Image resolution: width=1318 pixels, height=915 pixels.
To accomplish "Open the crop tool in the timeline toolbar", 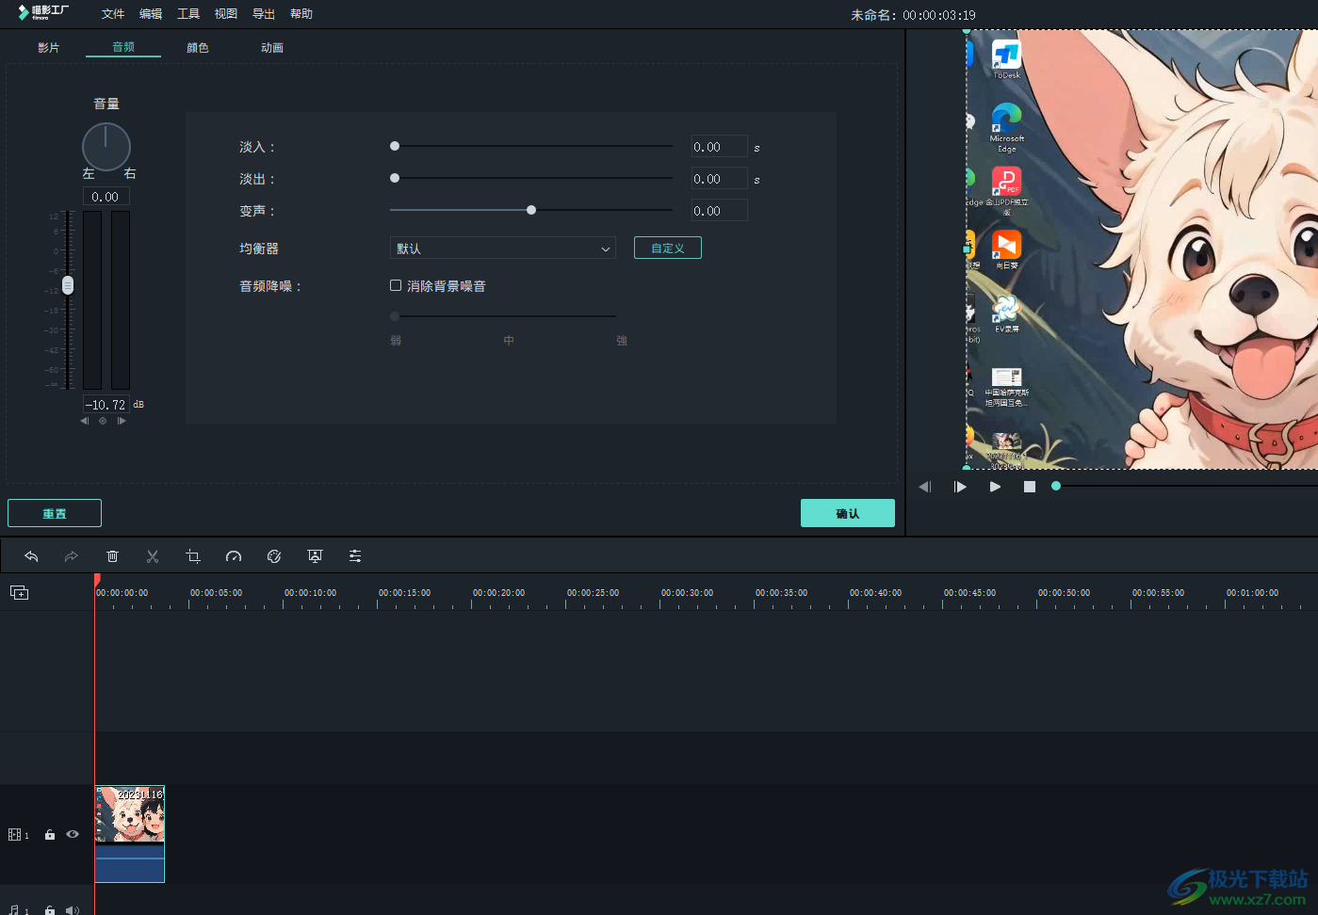I will coord(193,556).
